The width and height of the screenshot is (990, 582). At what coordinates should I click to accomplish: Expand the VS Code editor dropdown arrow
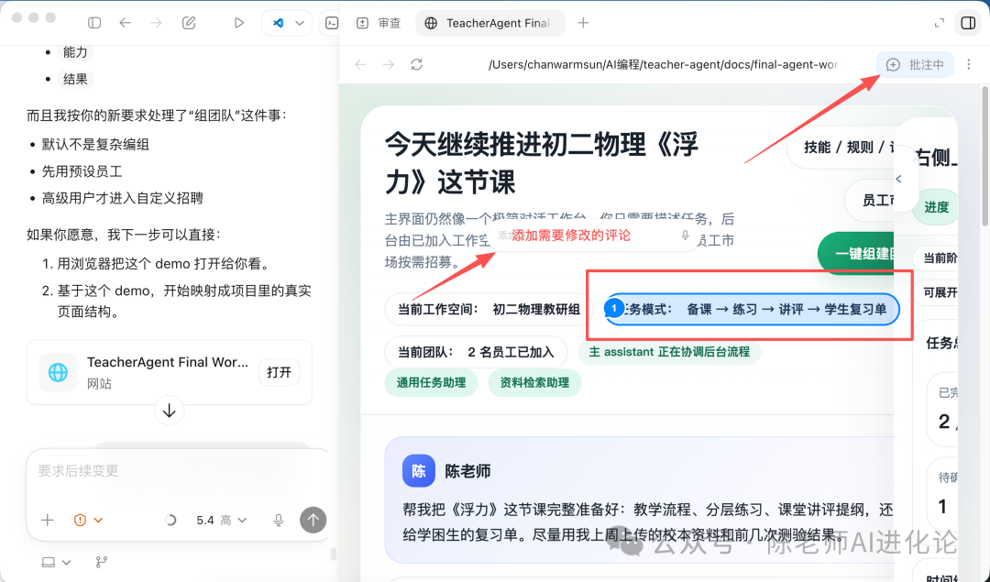[x=300, y=23]
